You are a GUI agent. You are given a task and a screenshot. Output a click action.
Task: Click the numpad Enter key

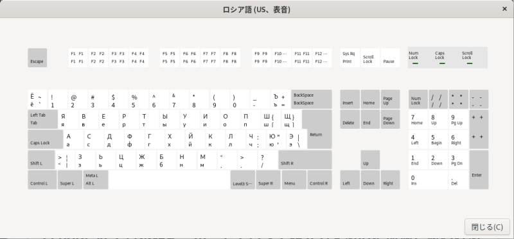tap(479, 170)
